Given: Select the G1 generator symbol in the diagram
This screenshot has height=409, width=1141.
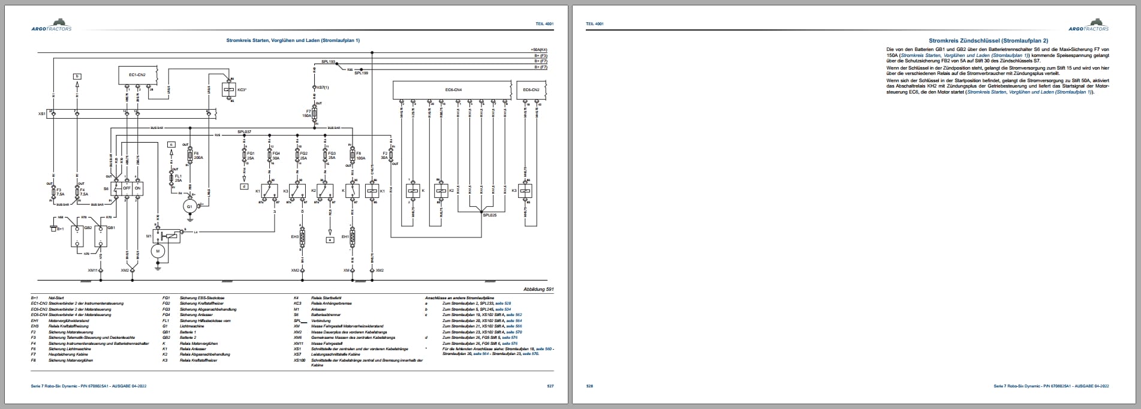Looking at the screenshot, I should click(x=190, y=206).
